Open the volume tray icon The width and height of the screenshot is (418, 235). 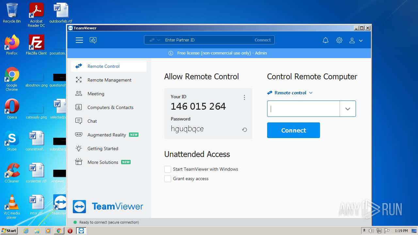371,231
